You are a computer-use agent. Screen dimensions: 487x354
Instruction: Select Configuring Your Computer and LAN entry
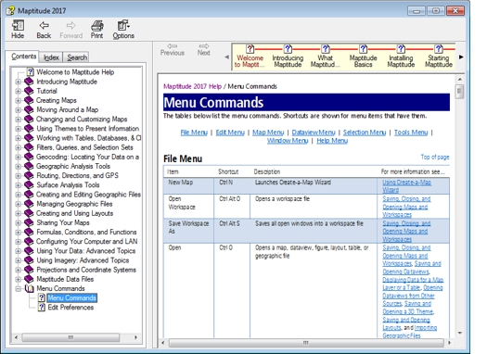(x=86, y=241)
